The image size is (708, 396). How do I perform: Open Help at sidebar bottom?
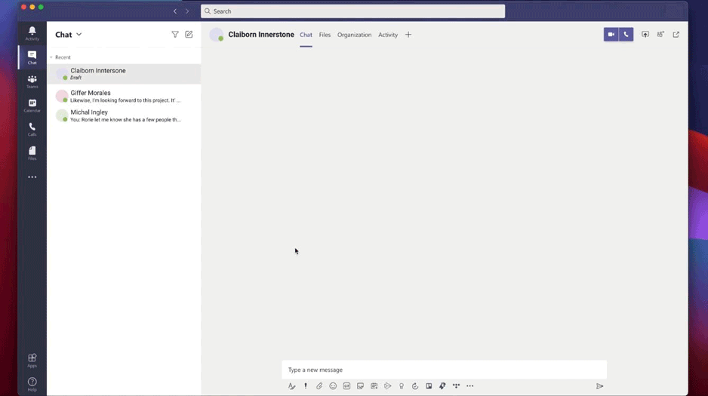click(x=32, y=384)
